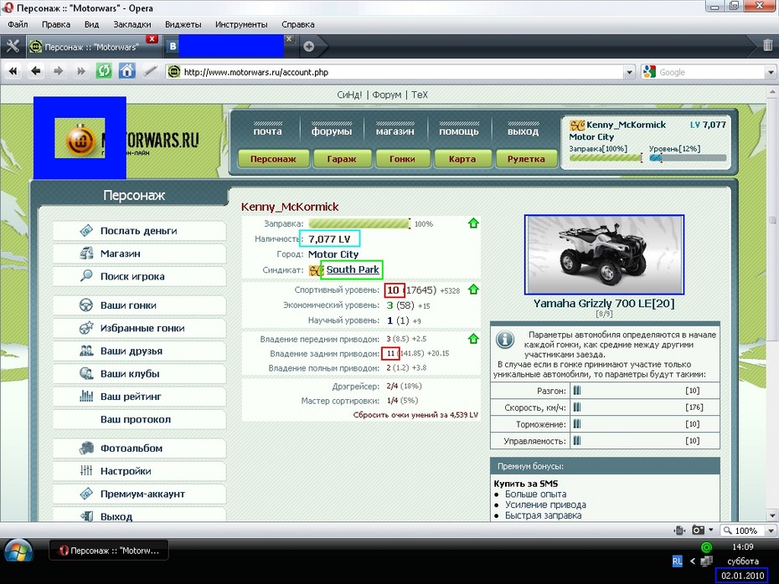Go back with the back arrow
Viewport: 779px width, 584px height.
(x=35, y=71)
